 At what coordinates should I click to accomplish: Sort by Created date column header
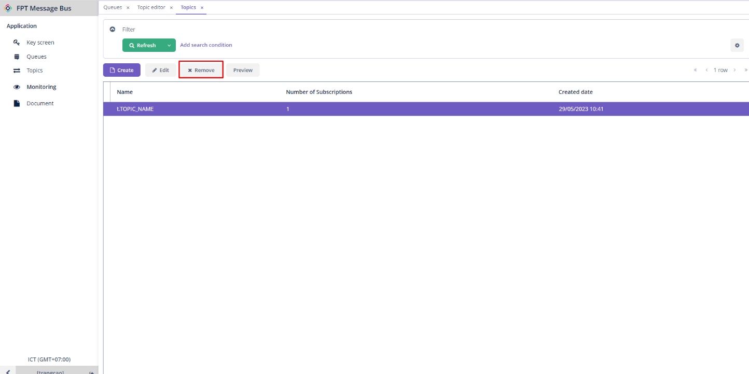click(575, 92)
